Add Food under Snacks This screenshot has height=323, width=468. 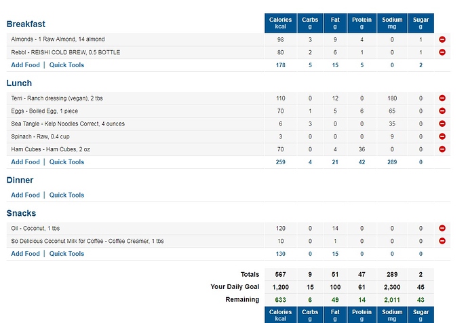25,254
